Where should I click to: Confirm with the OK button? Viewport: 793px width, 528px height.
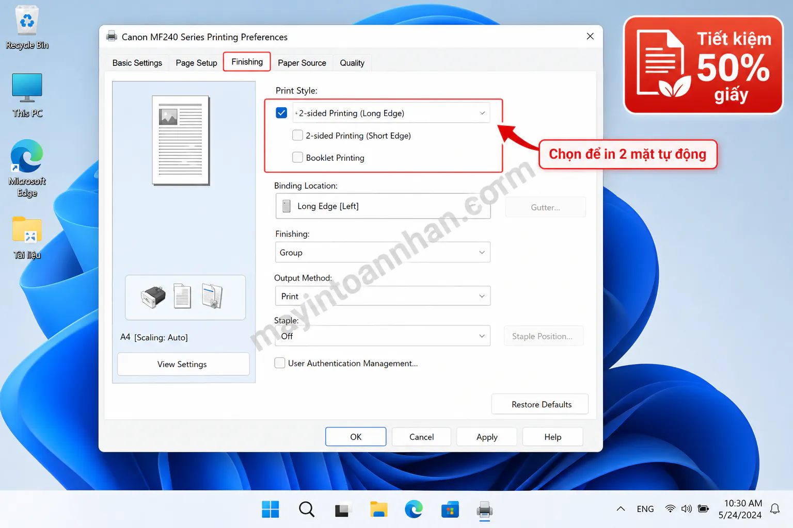click(356, 437)
